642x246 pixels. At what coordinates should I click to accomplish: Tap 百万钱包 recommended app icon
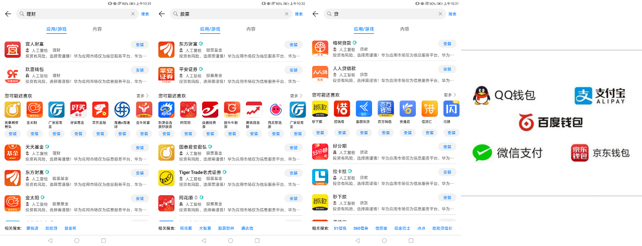(x=386, y=109)
